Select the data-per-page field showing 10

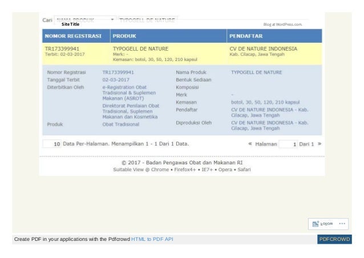click(x=52, y=144)
